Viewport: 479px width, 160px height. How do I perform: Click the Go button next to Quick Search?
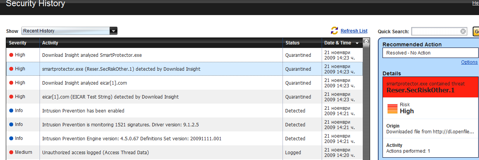tap(476, 32)
